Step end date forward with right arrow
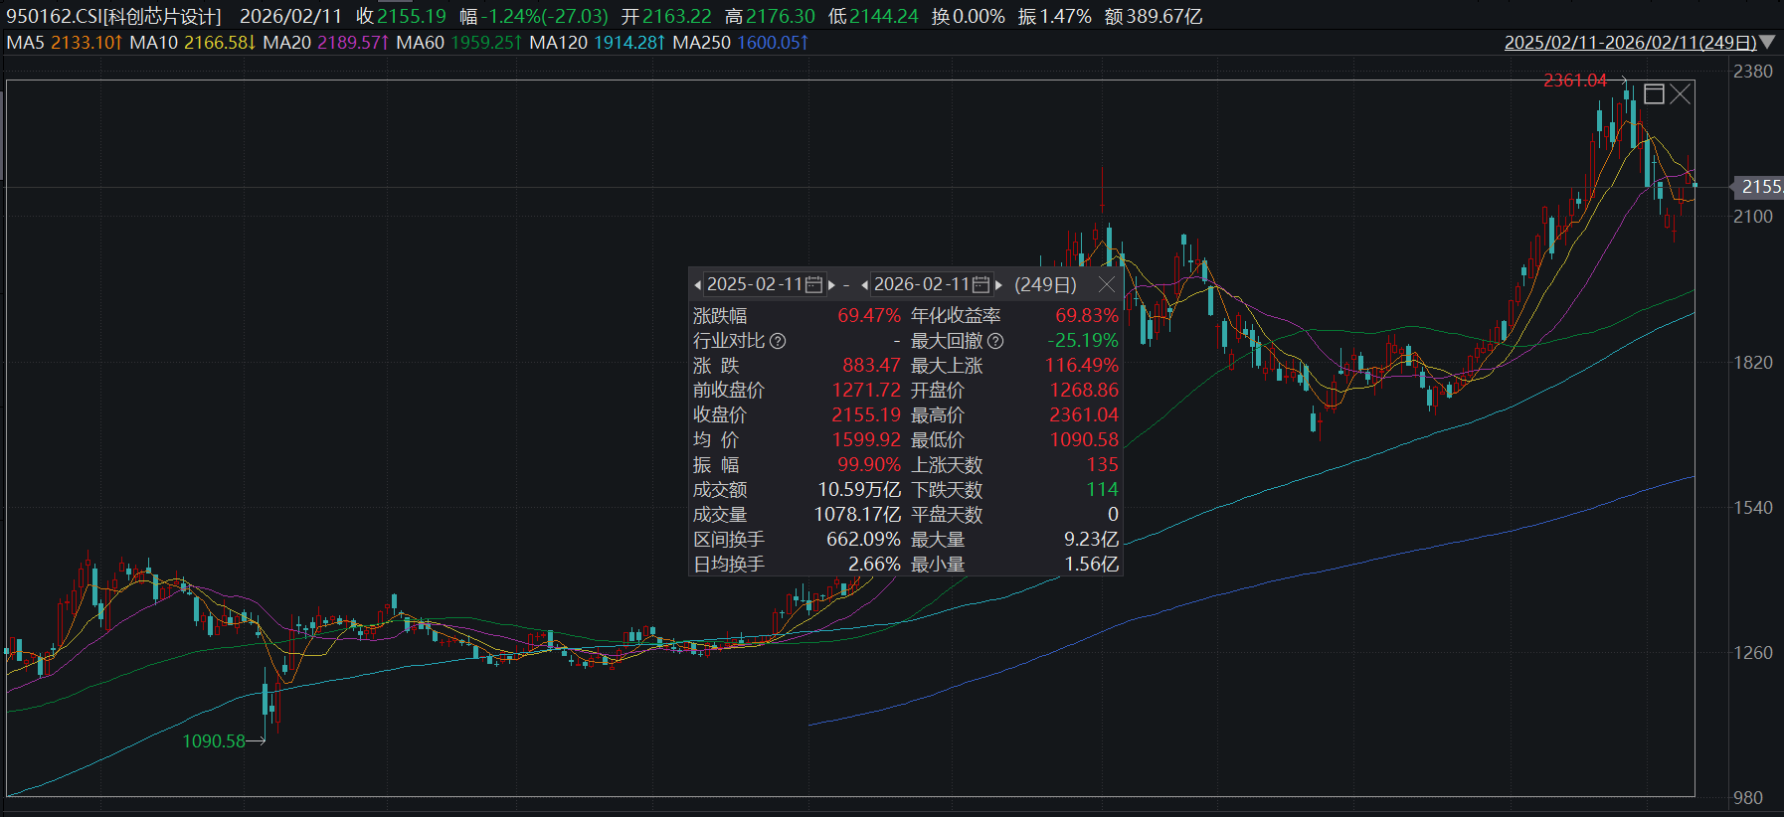The width and height of the screenshot is (1784, 817). point(998,285)
